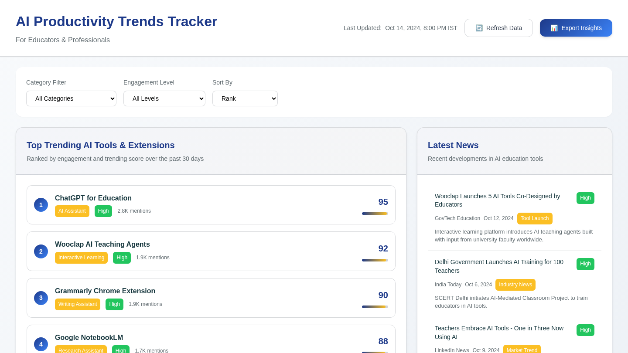Select the AI Assistant category tag
This screenshot has height=353, width=628.
(x=72, y=211)
